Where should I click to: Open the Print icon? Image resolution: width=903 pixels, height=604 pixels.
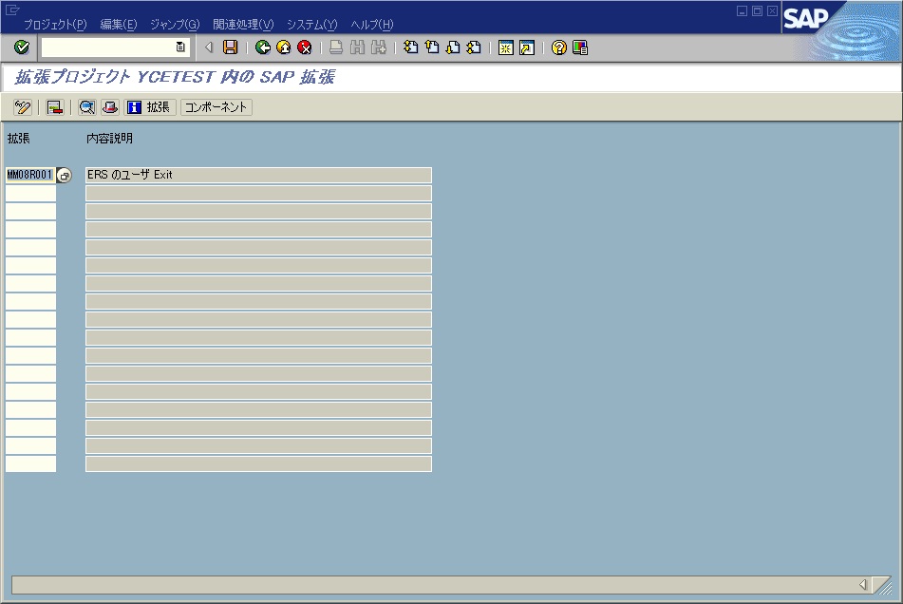tap(334, 47)
